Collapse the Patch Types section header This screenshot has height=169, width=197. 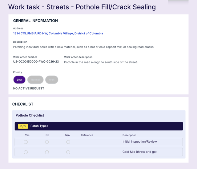pyautogui.click(x=98, y=126)
